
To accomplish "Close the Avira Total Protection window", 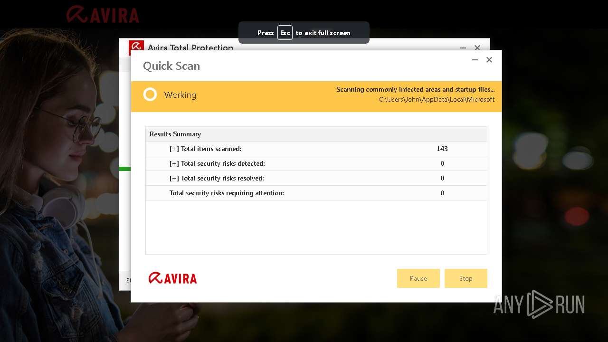I will (477, 47).
